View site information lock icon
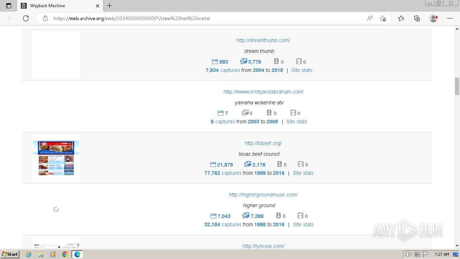This screenshot has height=259, width=460. tap(45, 18)
